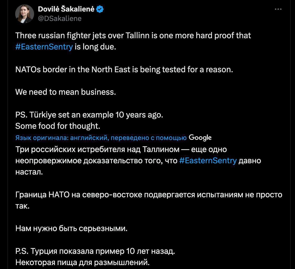Click the Google logo in translation notice
295x269 pixels.
tap(200, 137)
